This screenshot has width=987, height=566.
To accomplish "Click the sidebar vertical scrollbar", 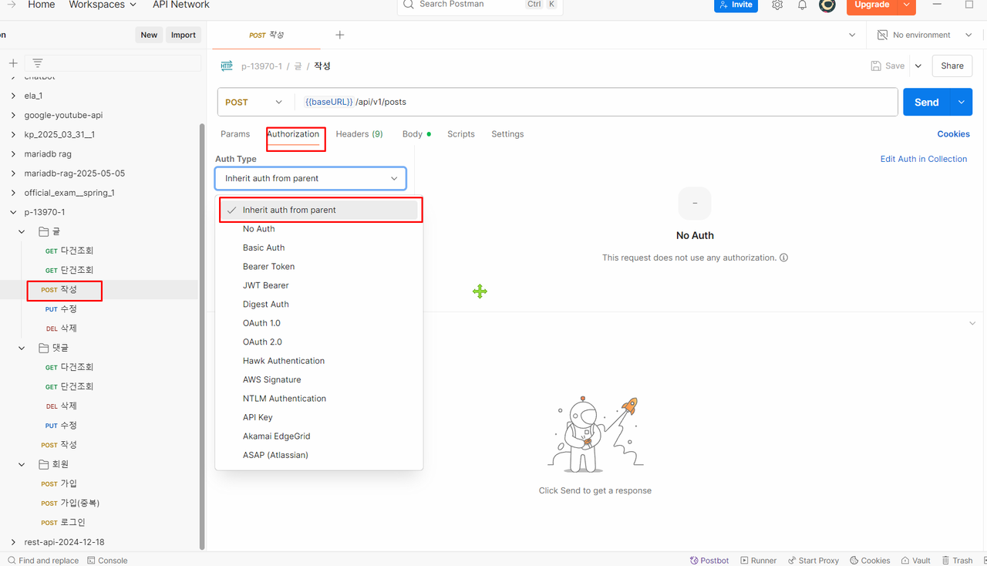I will (202, 335).
